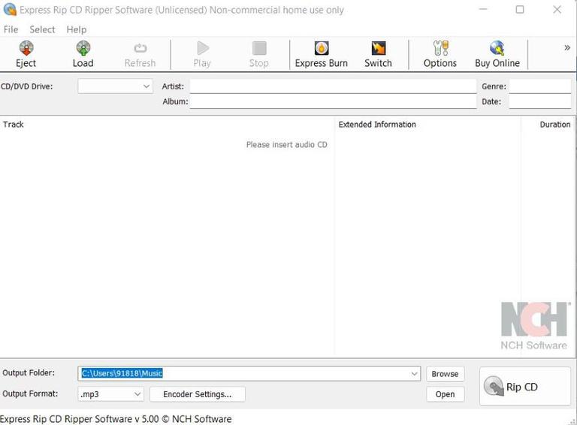Expand the Output Folder dropdown arrow
577x425 pixels.
415,373
